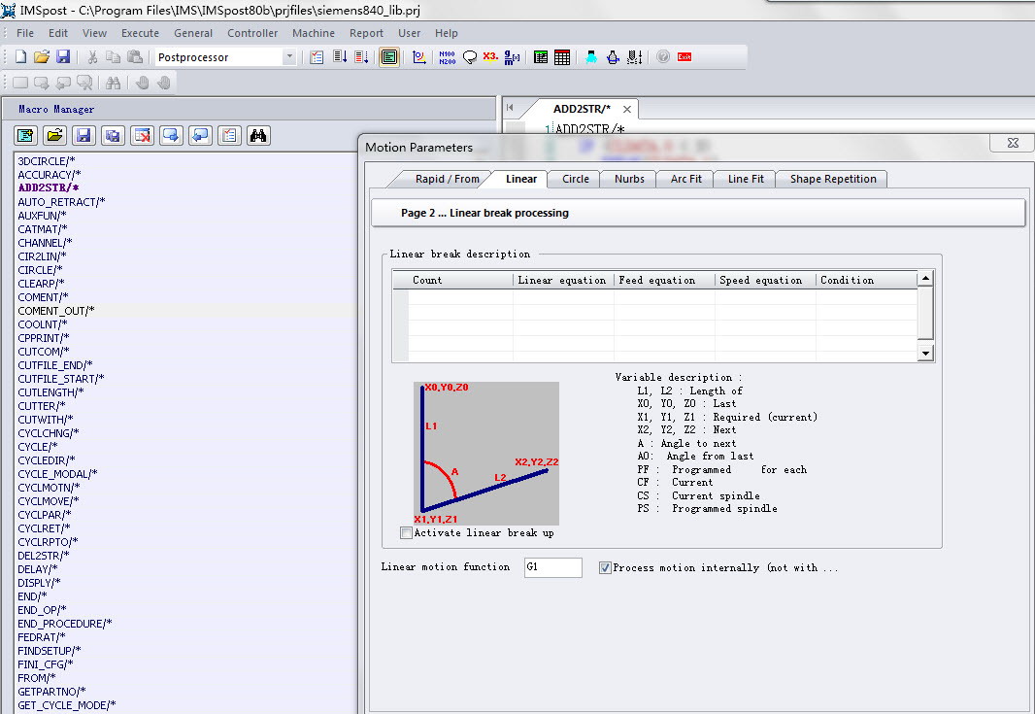Open the Execute menu
The height and width of the screenshot is (714, 1035).
(x=140, y=33)
